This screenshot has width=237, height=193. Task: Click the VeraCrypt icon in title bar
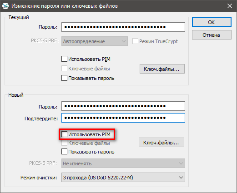point(5,6)
